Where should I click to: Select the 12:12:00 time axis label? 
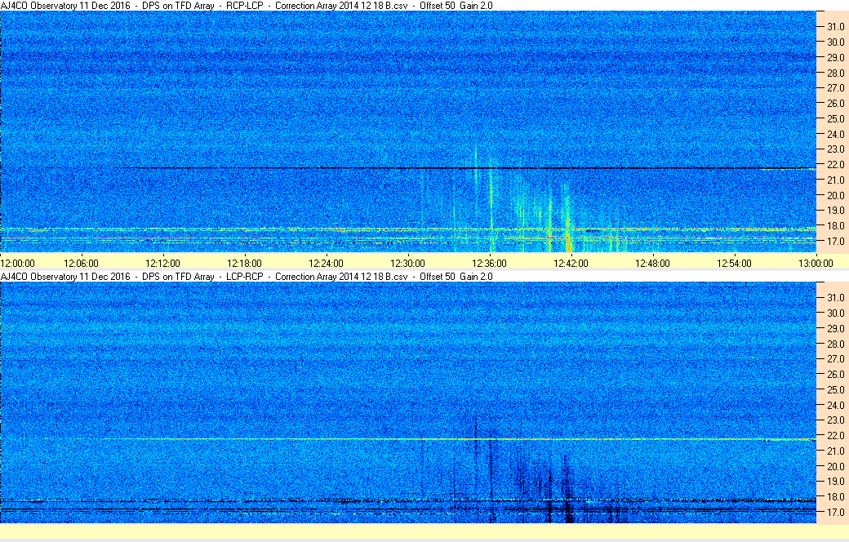pyautogui.click(x=163, y=263)
